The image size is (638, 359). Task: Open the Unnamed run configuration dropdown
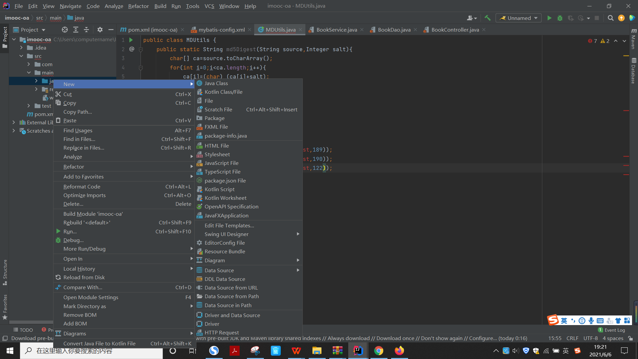tap(518, 18)
